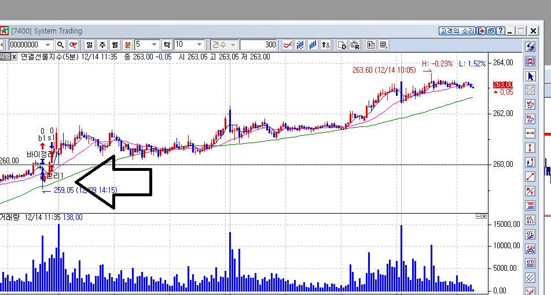Click the 틱 (tick) period button
This screenshot has width=551, height=295.
pyautogui.click(x=167, y=45)
